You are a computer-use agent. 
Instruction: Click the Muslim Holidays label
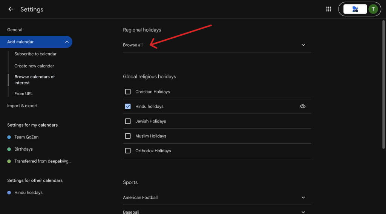(x=151, y=136)
